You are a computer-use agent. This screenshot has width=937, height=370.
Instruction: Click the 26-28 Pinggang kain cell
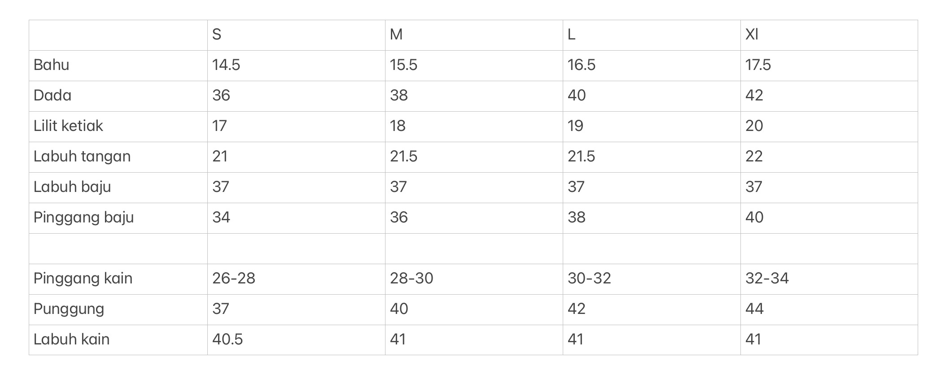(234, 279)
